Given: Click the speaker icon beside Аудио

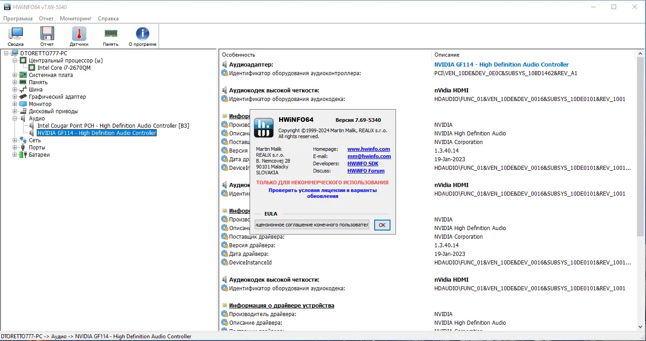Looking at the screenshot, I should point(23,119).
